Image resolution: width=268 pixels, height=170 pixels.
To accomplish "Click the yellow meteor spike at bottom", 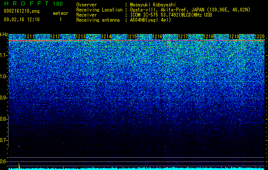I will click(x=19, y=167).
